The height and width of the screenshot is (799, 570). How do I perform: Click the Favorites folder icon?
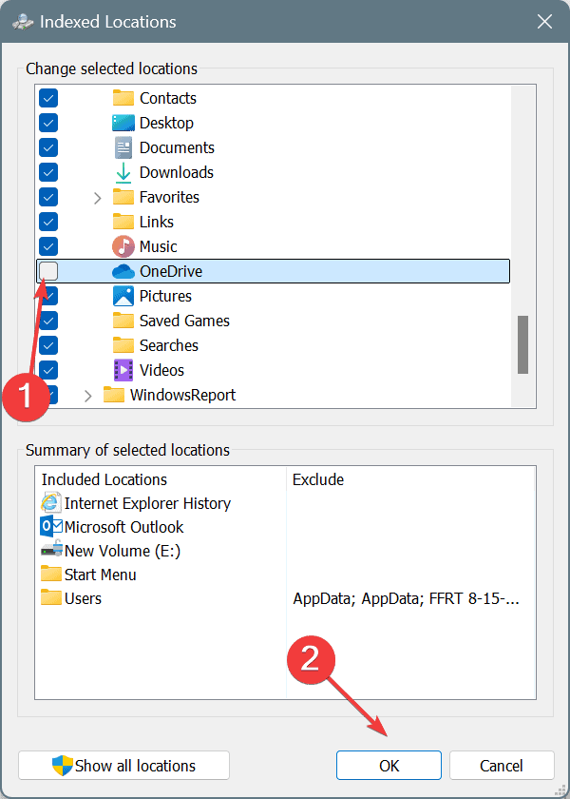123,197
